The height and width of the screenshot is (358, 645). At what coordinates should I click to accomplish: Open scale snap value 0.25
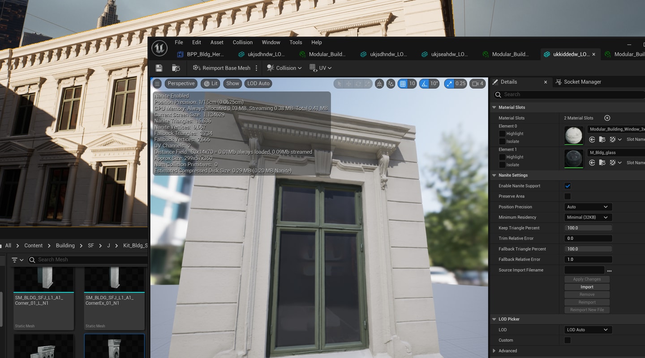tap(460, 84)
